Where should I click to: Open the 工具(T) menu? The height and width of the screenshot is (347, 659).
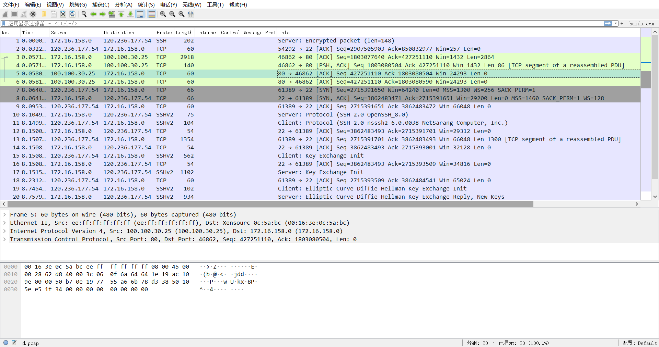[215, 5]
